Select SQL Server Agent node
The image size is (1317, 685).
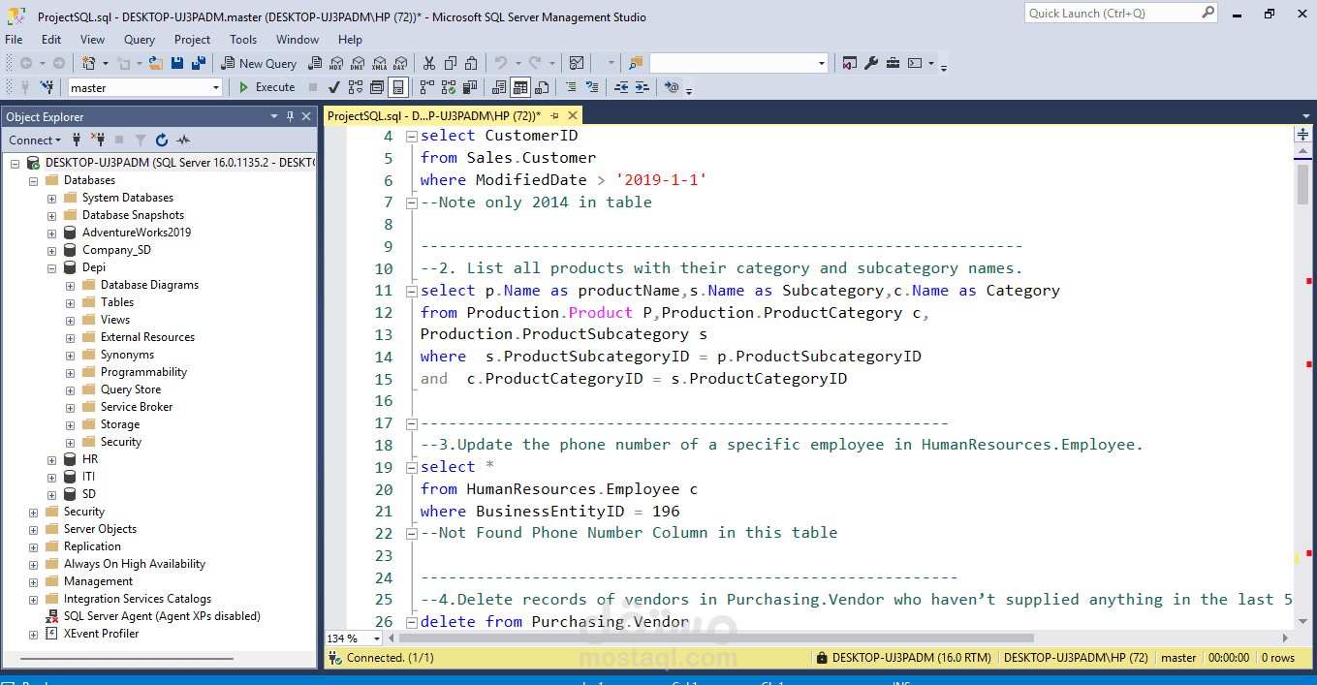(x=162, y=616)
